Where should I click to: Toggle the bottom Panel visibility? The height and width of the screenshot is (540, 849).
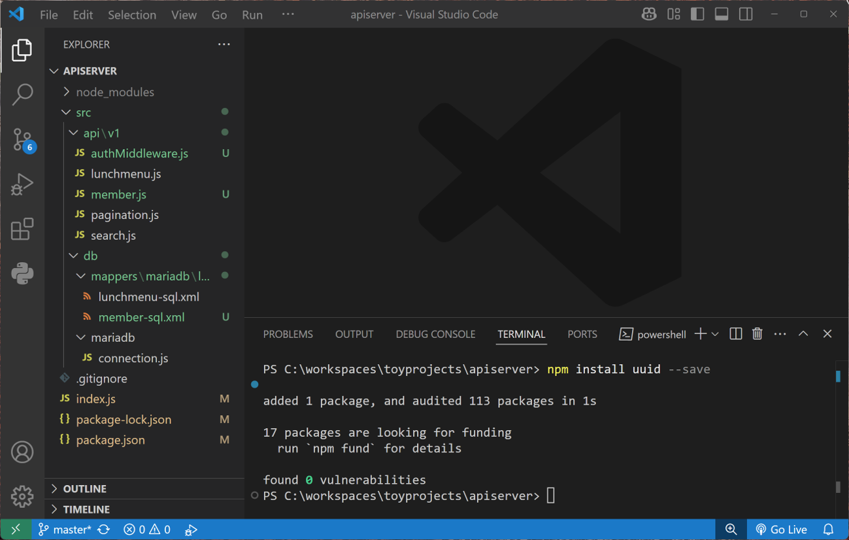click(722, 14)
